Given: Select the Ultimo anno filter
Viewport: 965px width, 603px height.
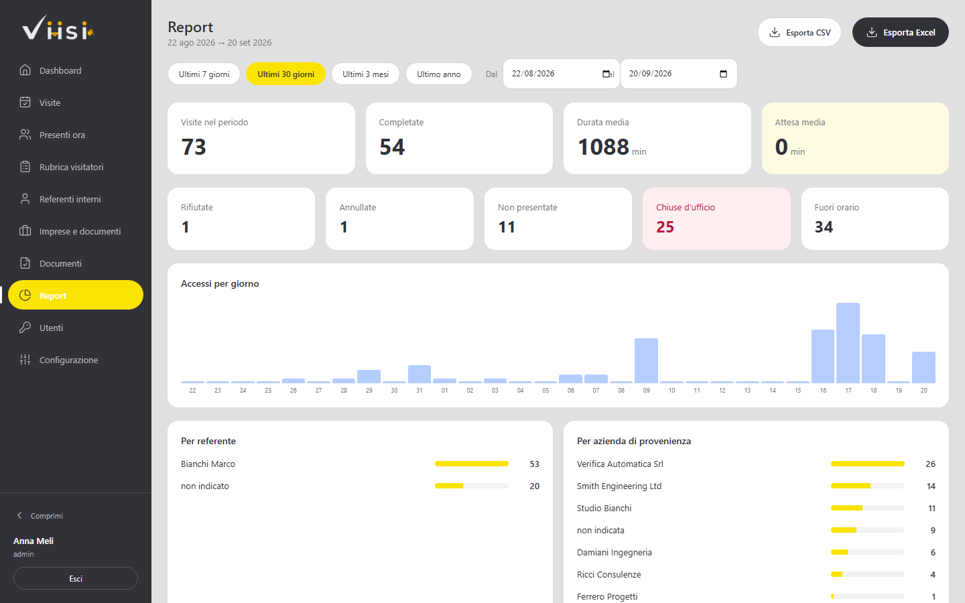Looking at the screenshot, I should point(439,74).
